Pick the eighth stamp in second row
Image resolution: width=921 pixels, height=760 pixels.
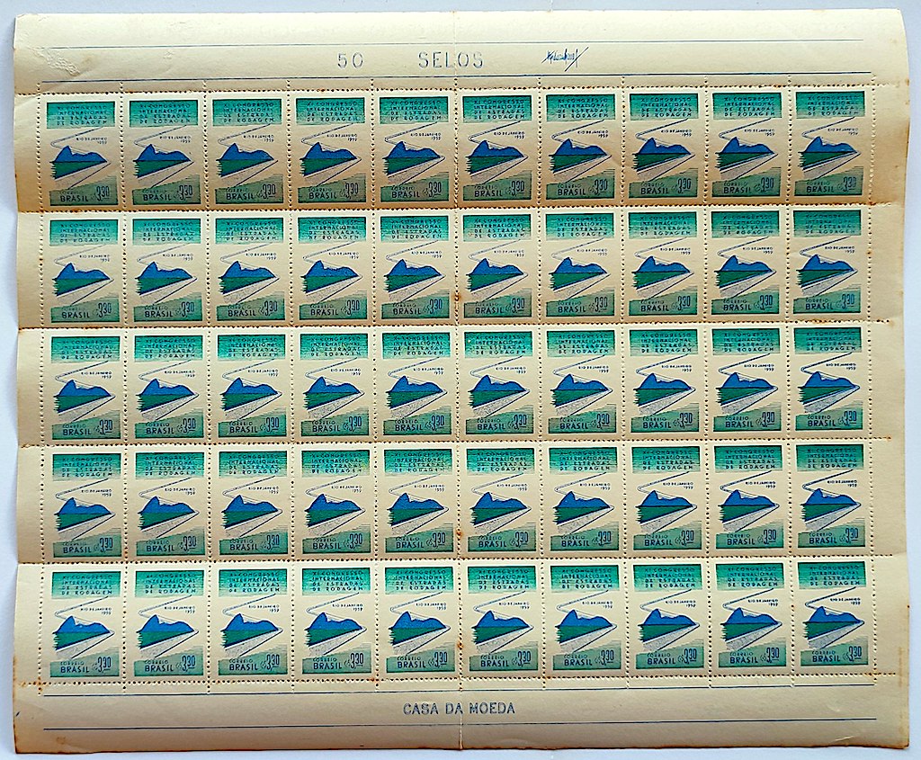point(664,264)
